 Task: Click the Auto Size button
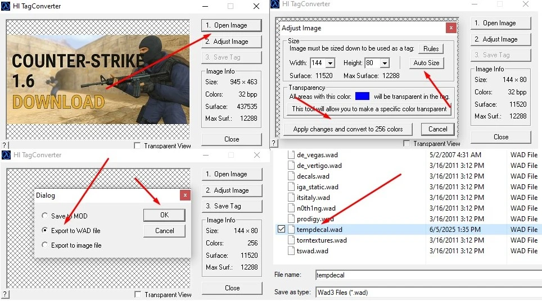tap(426, 63)
